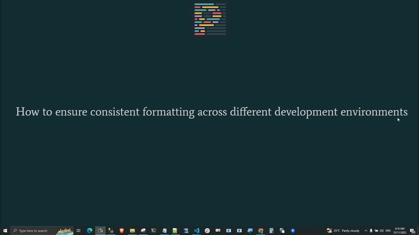419x235 pixels.
Task: Click the Prettier logo at the top
Action: pyautogui.click(x=210, y=19)
